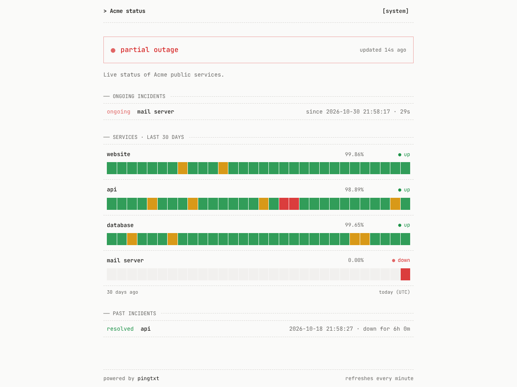
Task: Click the red today cell for mail server
Action: 405,274
